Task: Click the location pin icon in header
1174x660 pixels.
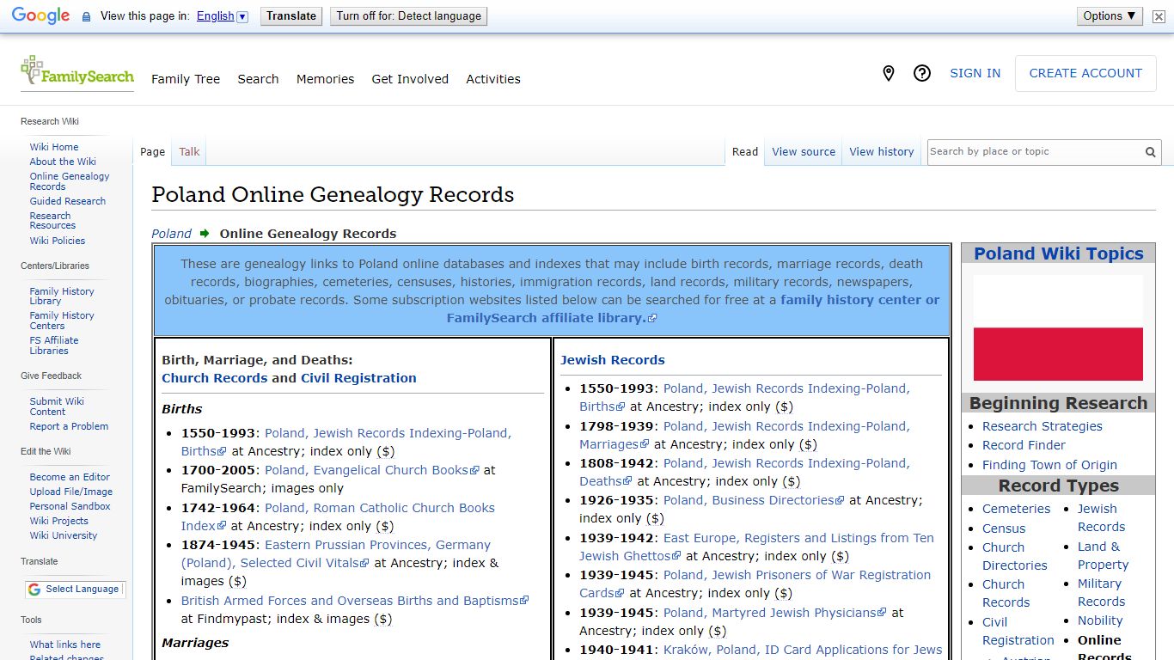Action: click(x=889, y=74)
